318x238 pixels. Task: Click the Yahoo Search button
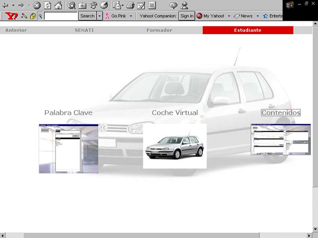click(87, 16)
